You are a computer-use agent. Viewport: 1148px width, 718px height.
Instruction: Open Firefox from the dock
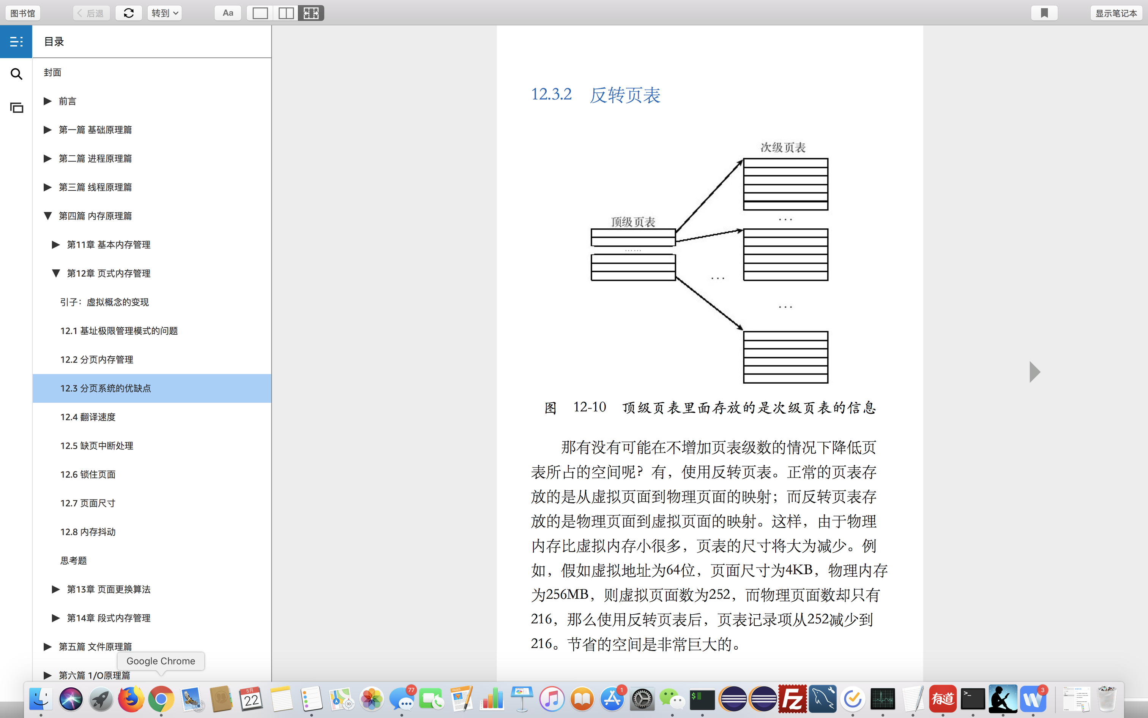tap(131, 699)
